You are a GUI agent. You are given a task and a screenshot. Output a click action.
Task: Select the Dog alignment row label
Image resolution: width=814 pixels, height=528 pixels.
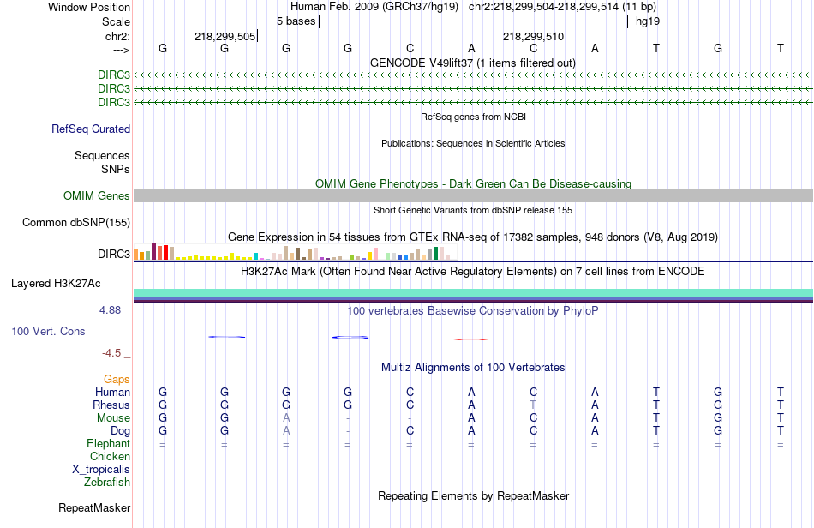click(x=121, y=431)
